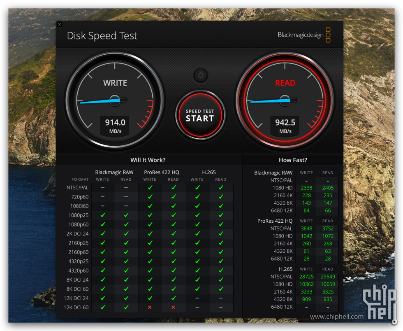Close the Disk Speed Test window
This screenshot has width=403, height=331.
pyautogui.click(x=60, y=24)
